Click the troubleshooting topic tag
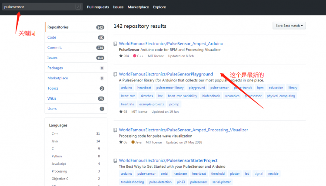This screenshot has width=326, height=186. [x=133, y=182]
